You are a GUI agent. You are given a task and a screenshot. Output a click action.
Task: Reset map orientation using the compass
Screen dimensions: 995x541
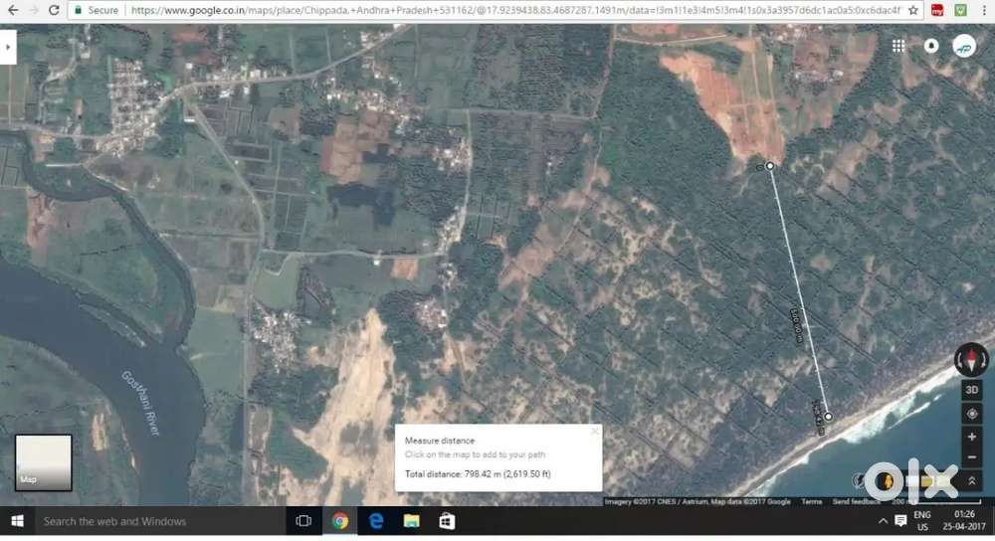tap(971, 359)
